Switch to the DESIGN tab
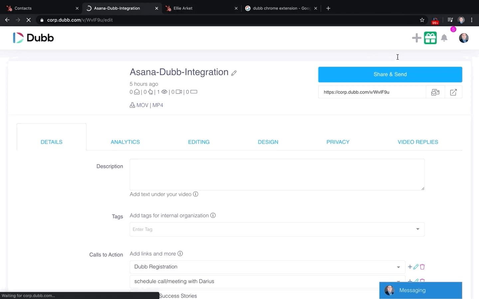The width and height of the screenshot is (479, 299). pos(268,142)
